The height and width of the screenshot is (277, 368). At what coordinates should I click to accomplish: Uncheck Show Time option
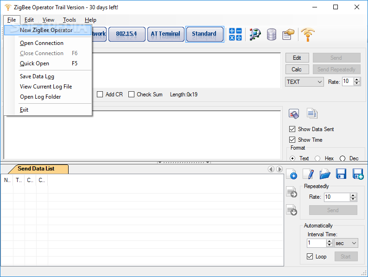tap(292, 140)
